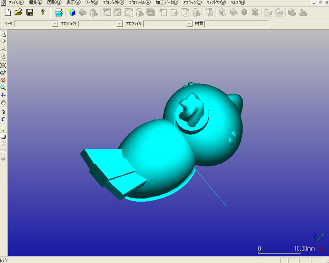Open a file with the folder icon

tap(19, 12)
